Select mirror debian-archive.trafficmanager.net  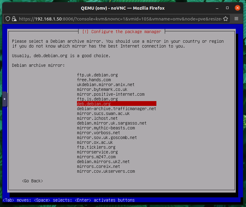[x=117, y=109]
